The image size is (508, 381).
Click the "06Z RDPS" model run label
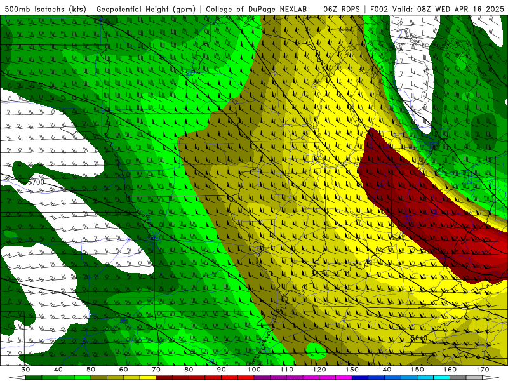tap(341, 9)
